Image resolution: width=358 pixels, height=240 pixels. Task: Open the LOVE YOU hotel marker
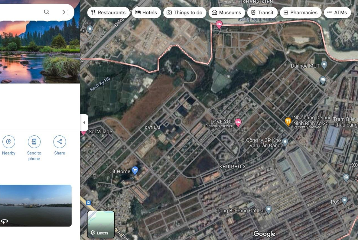(x=238, y=123)
